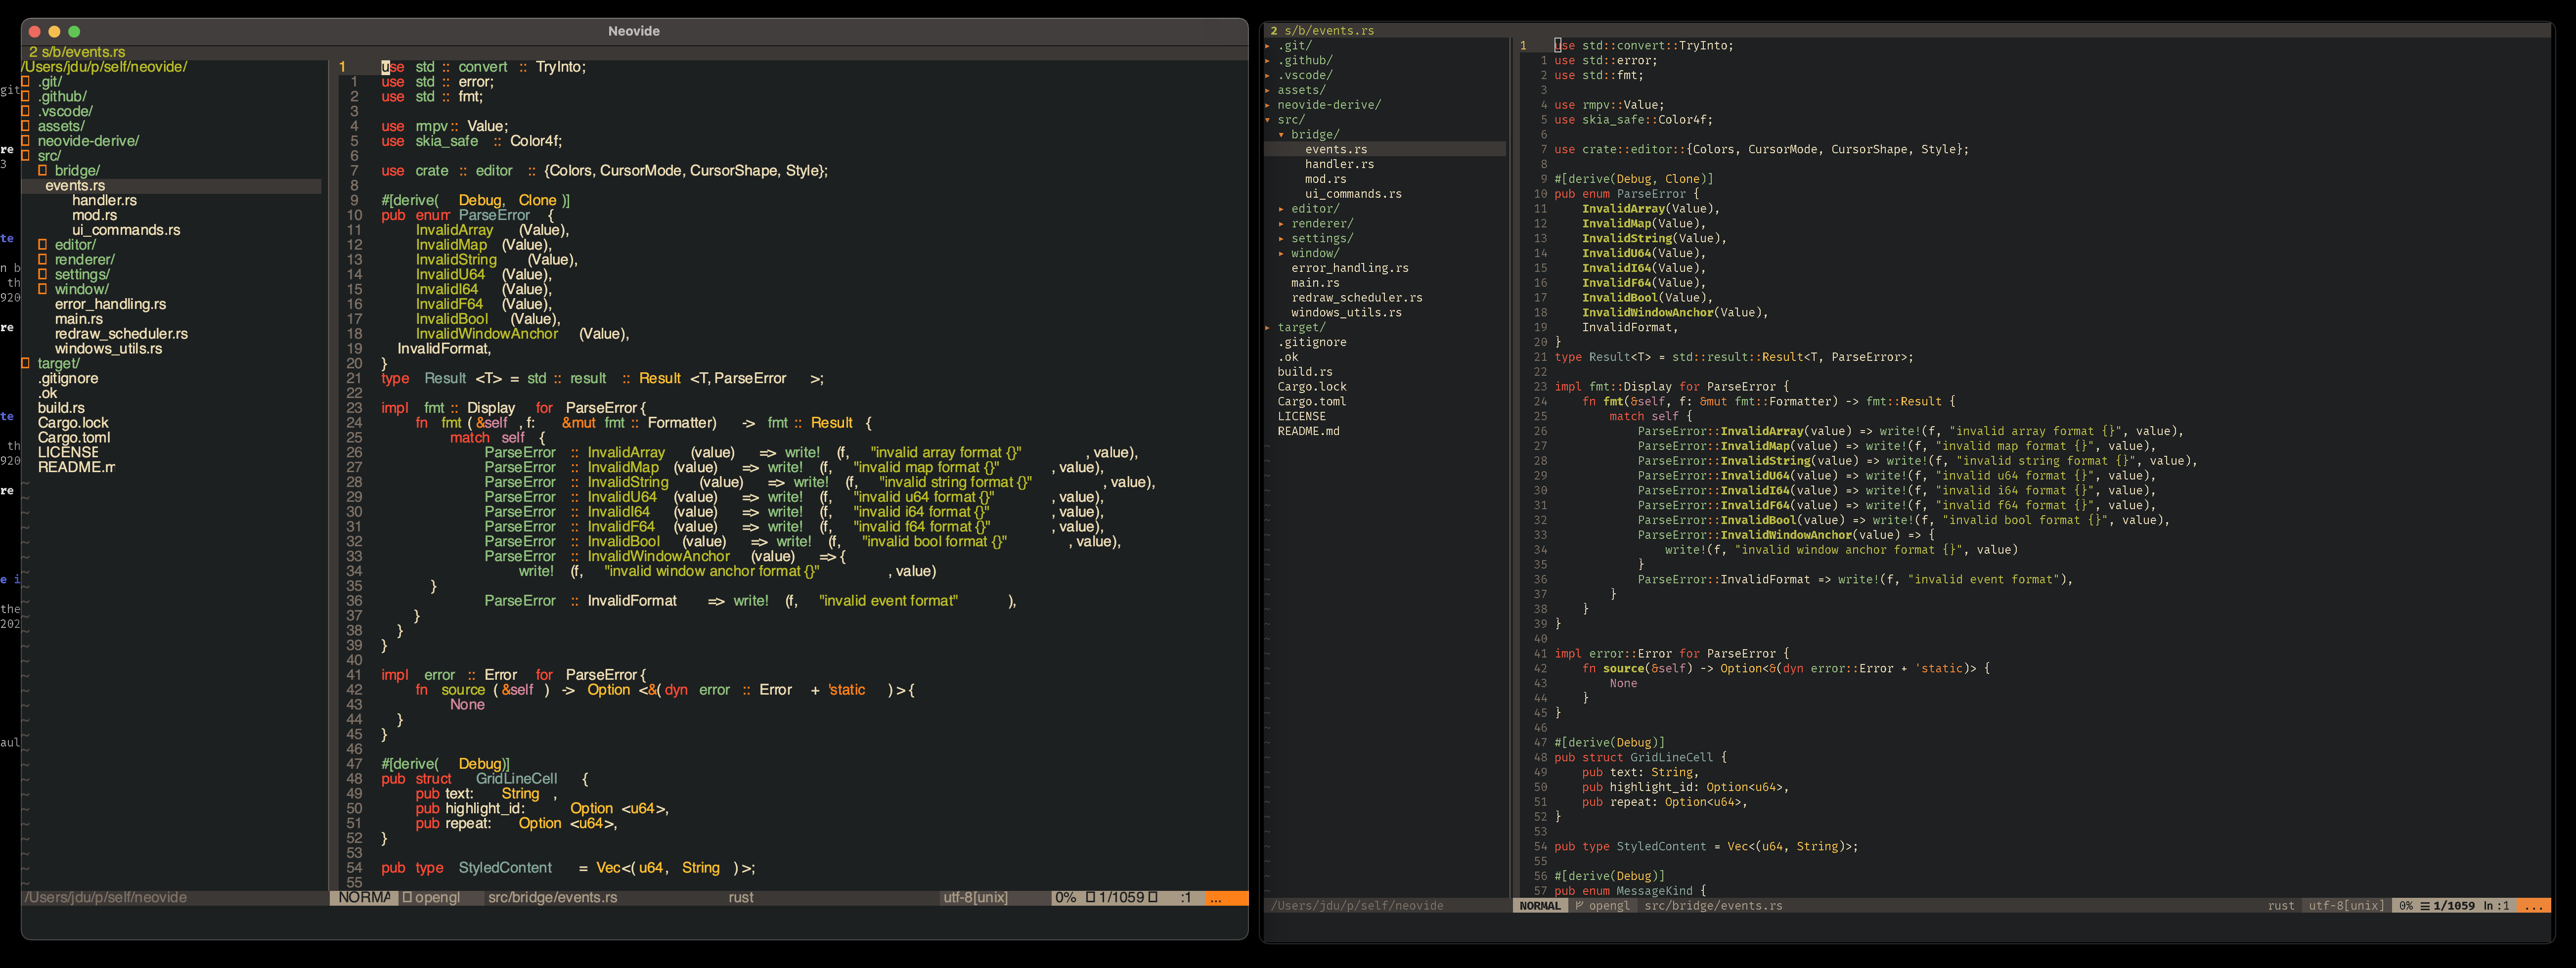Click NORMAL mode indicator in right terminal status bar

point(1540,906)
